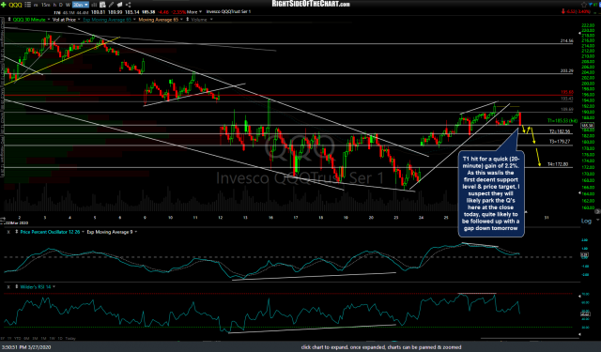Click the T4=172.80 target label
Screen dimensions: 601x352
pos(558,164)
